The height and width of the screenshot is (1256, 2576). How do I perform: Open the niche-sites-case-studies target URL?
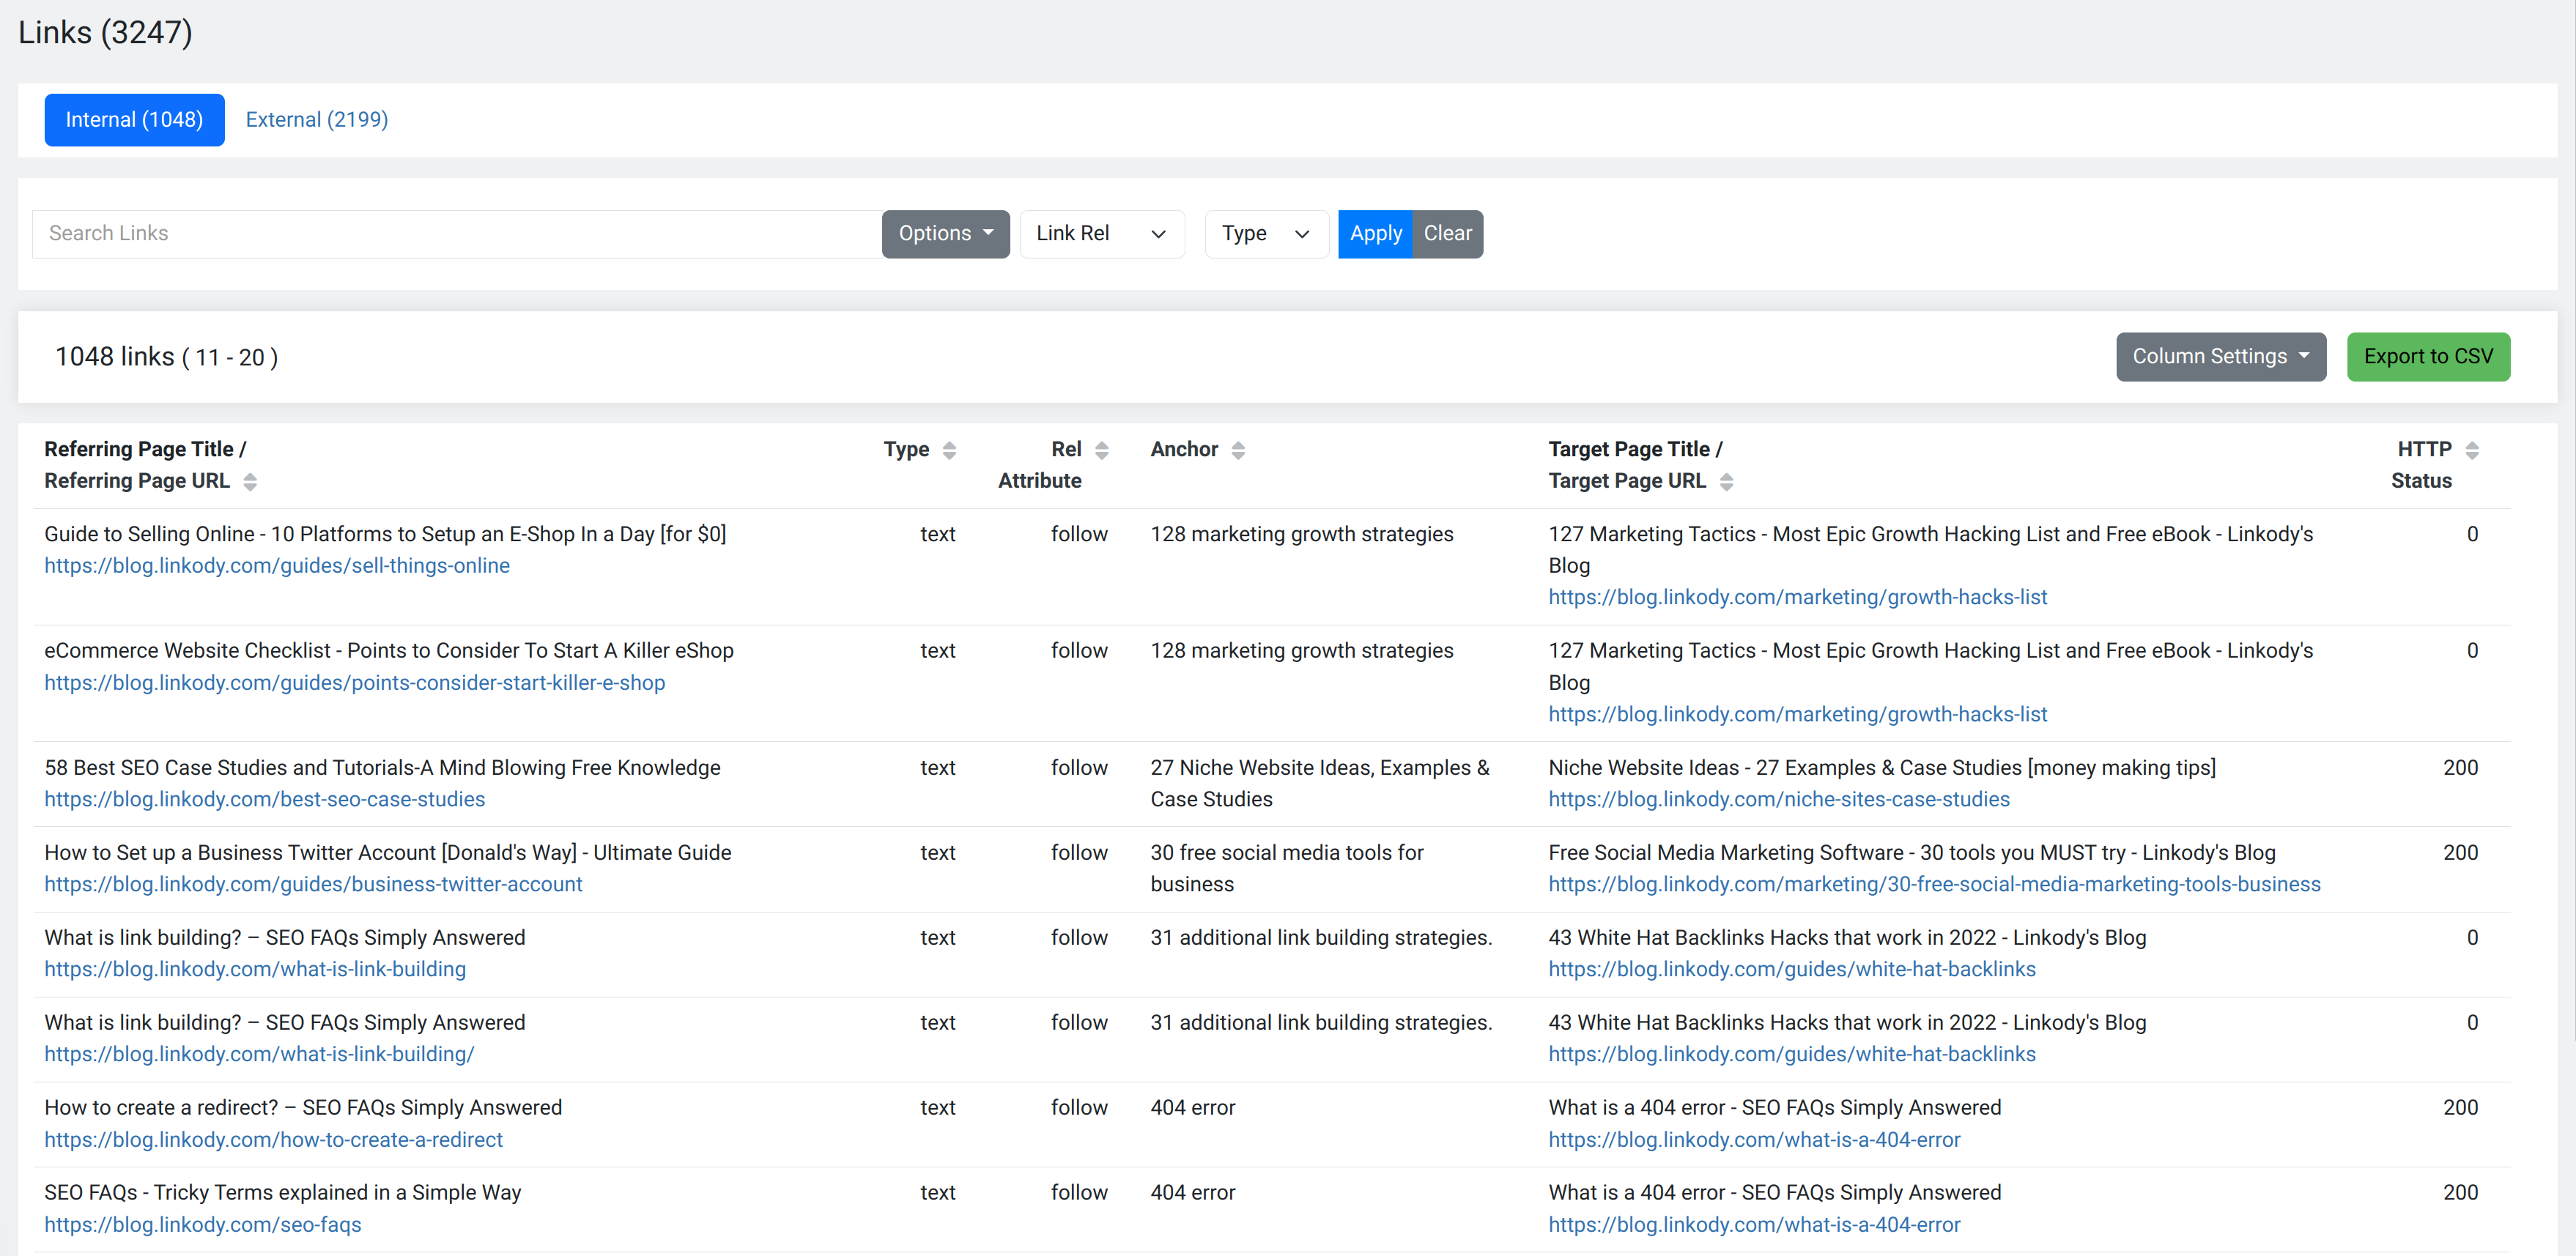(x=1778, y=800)
